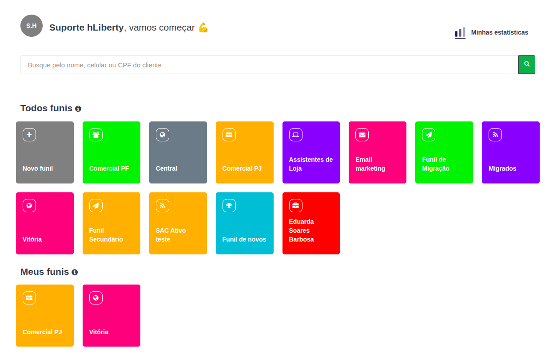Open the S.H user avatar

tap(32, 26)
